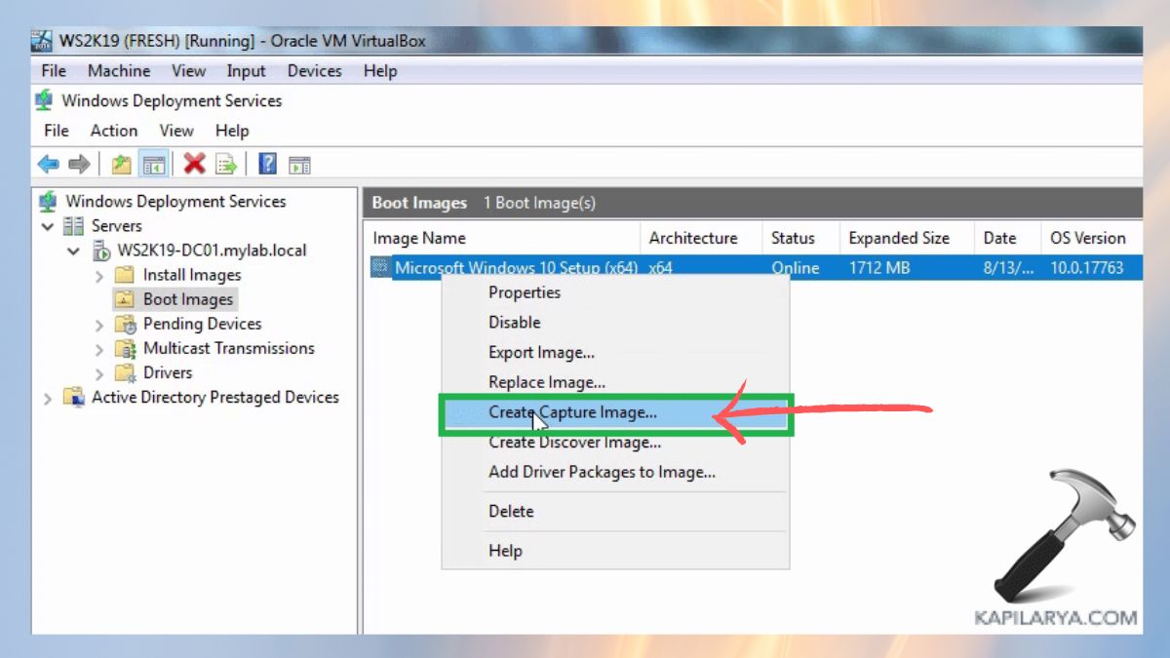1170x658 pixels.
Task: Click the 10.0.17763 OS version cell
Action: tap(1086, 267)
